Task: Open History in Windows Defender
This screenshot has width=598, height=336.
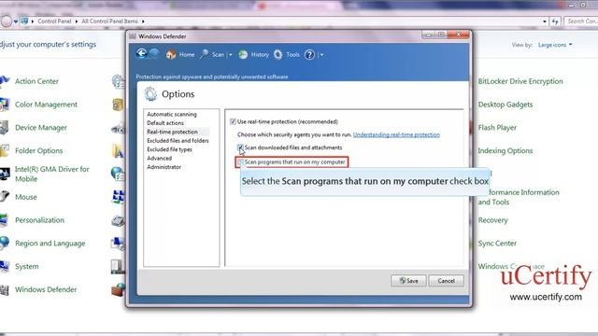Action: 260,55
